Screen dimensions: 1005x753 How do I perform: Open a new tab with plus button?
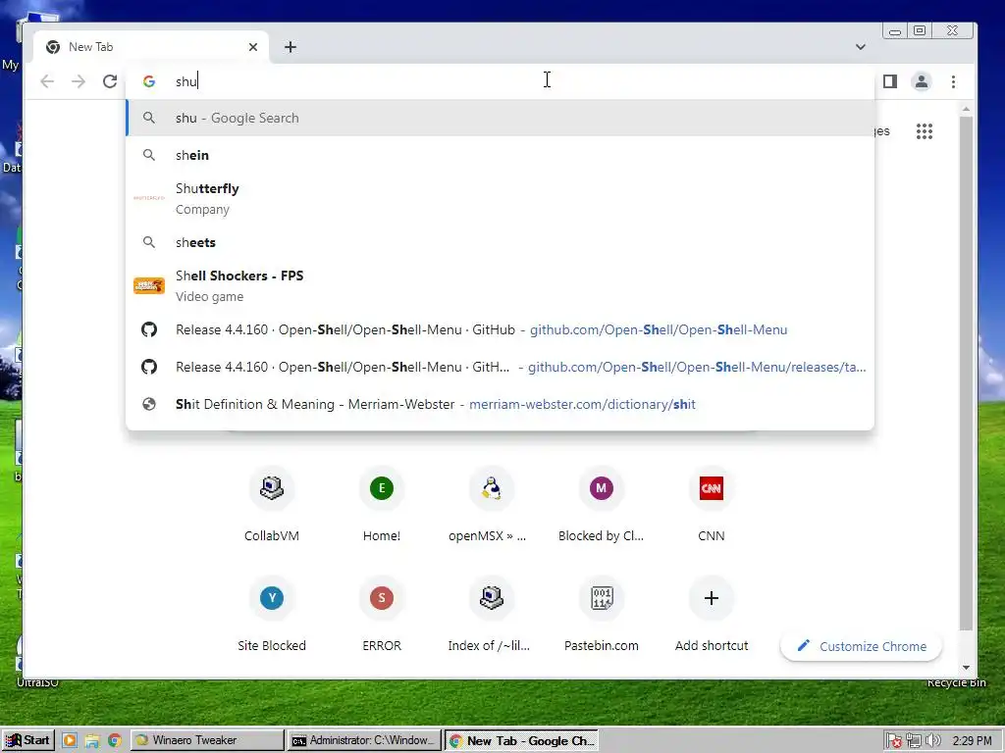point(291,47)
